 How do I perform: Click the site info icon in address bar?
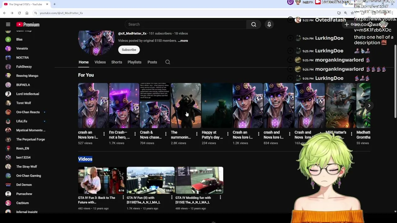coord(36,13)
